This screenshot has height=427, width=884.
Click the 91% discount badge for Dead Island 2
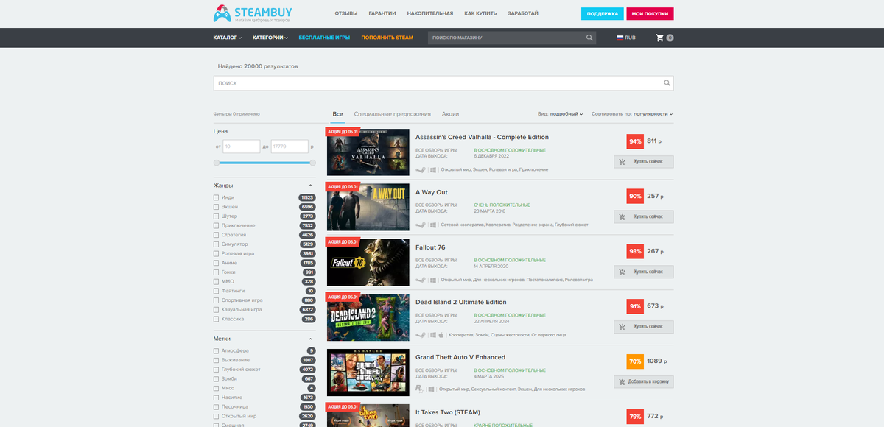(635, 307)
